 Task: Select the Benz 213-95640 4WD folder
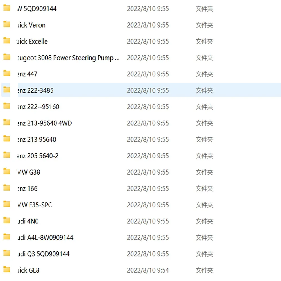coord(44,123)
